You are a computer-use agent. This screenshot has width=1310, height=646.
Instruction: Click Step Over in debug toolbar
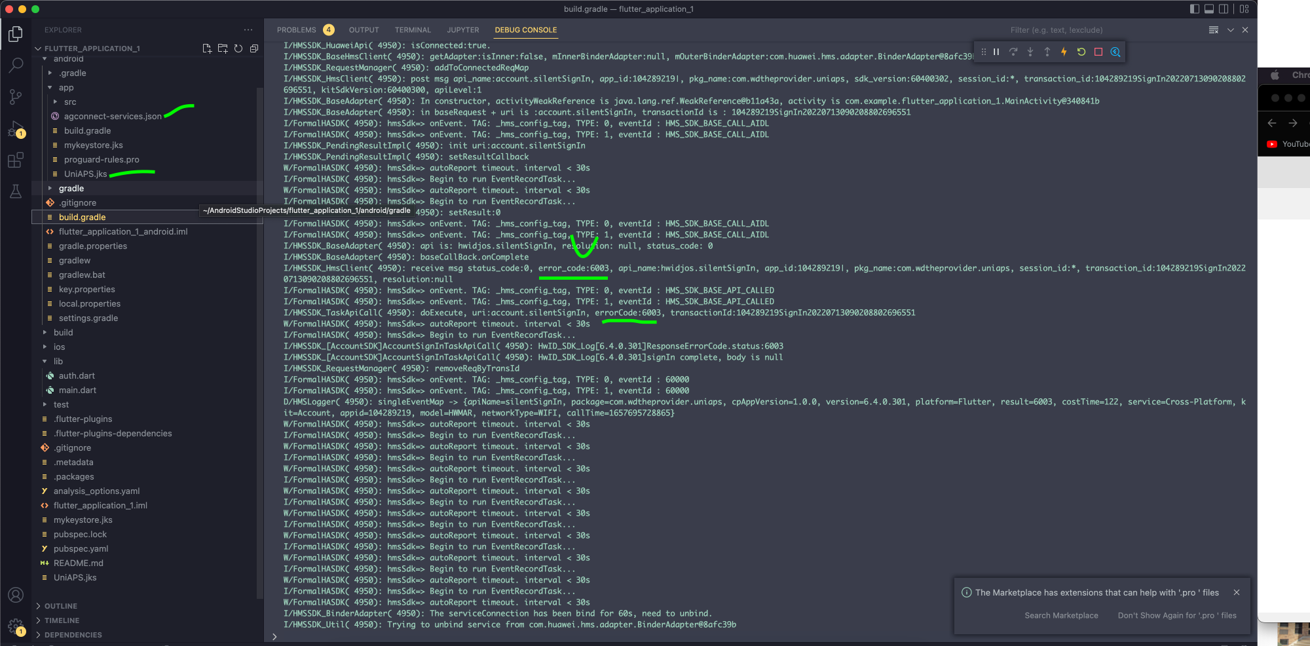[x=1013, y=52]
